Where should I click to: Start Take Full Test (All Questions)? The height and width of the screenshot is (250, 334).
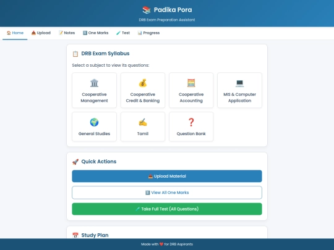[167, 209]
